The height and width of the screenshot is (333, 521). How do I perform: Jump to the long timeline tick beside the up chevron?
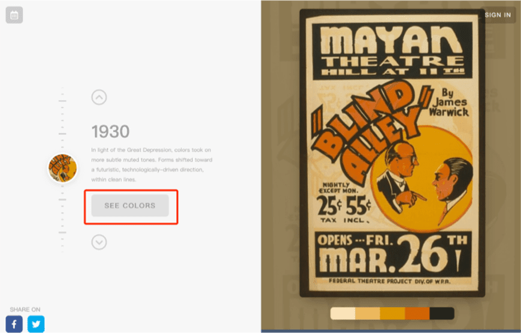coord(62,101)
